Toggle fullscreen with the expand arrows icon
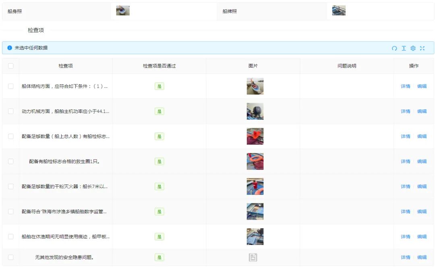This screenshot has width=435, height=268. pyautogui.click(x=422, y=48)
